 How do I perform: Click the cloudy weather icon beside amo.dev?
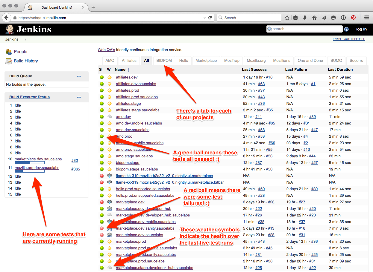[110, 116]
